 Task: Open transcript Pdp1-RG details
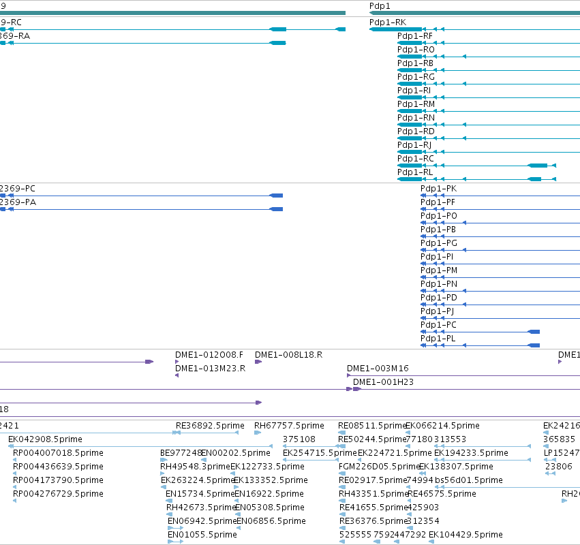[x=416, y=77]
